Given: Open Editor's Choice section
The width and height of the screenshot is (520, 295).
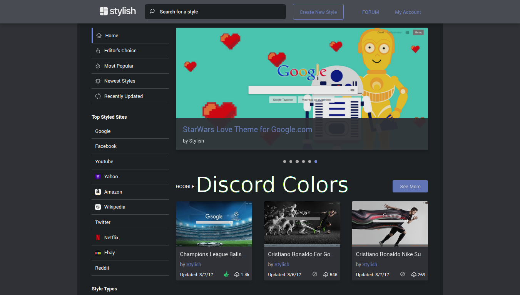Looking at the screenshot, I should point(130,51).
